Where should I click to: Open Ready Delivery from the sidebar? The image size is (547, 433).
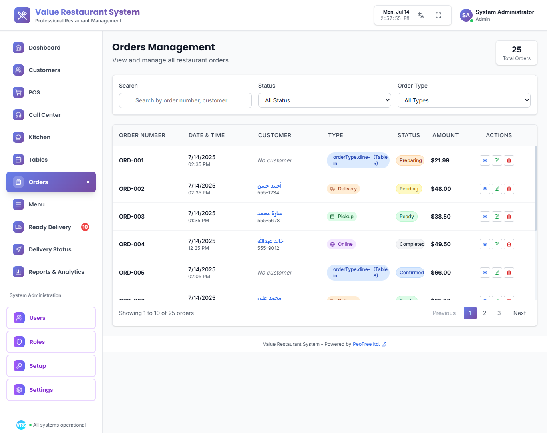pos(51,227)
